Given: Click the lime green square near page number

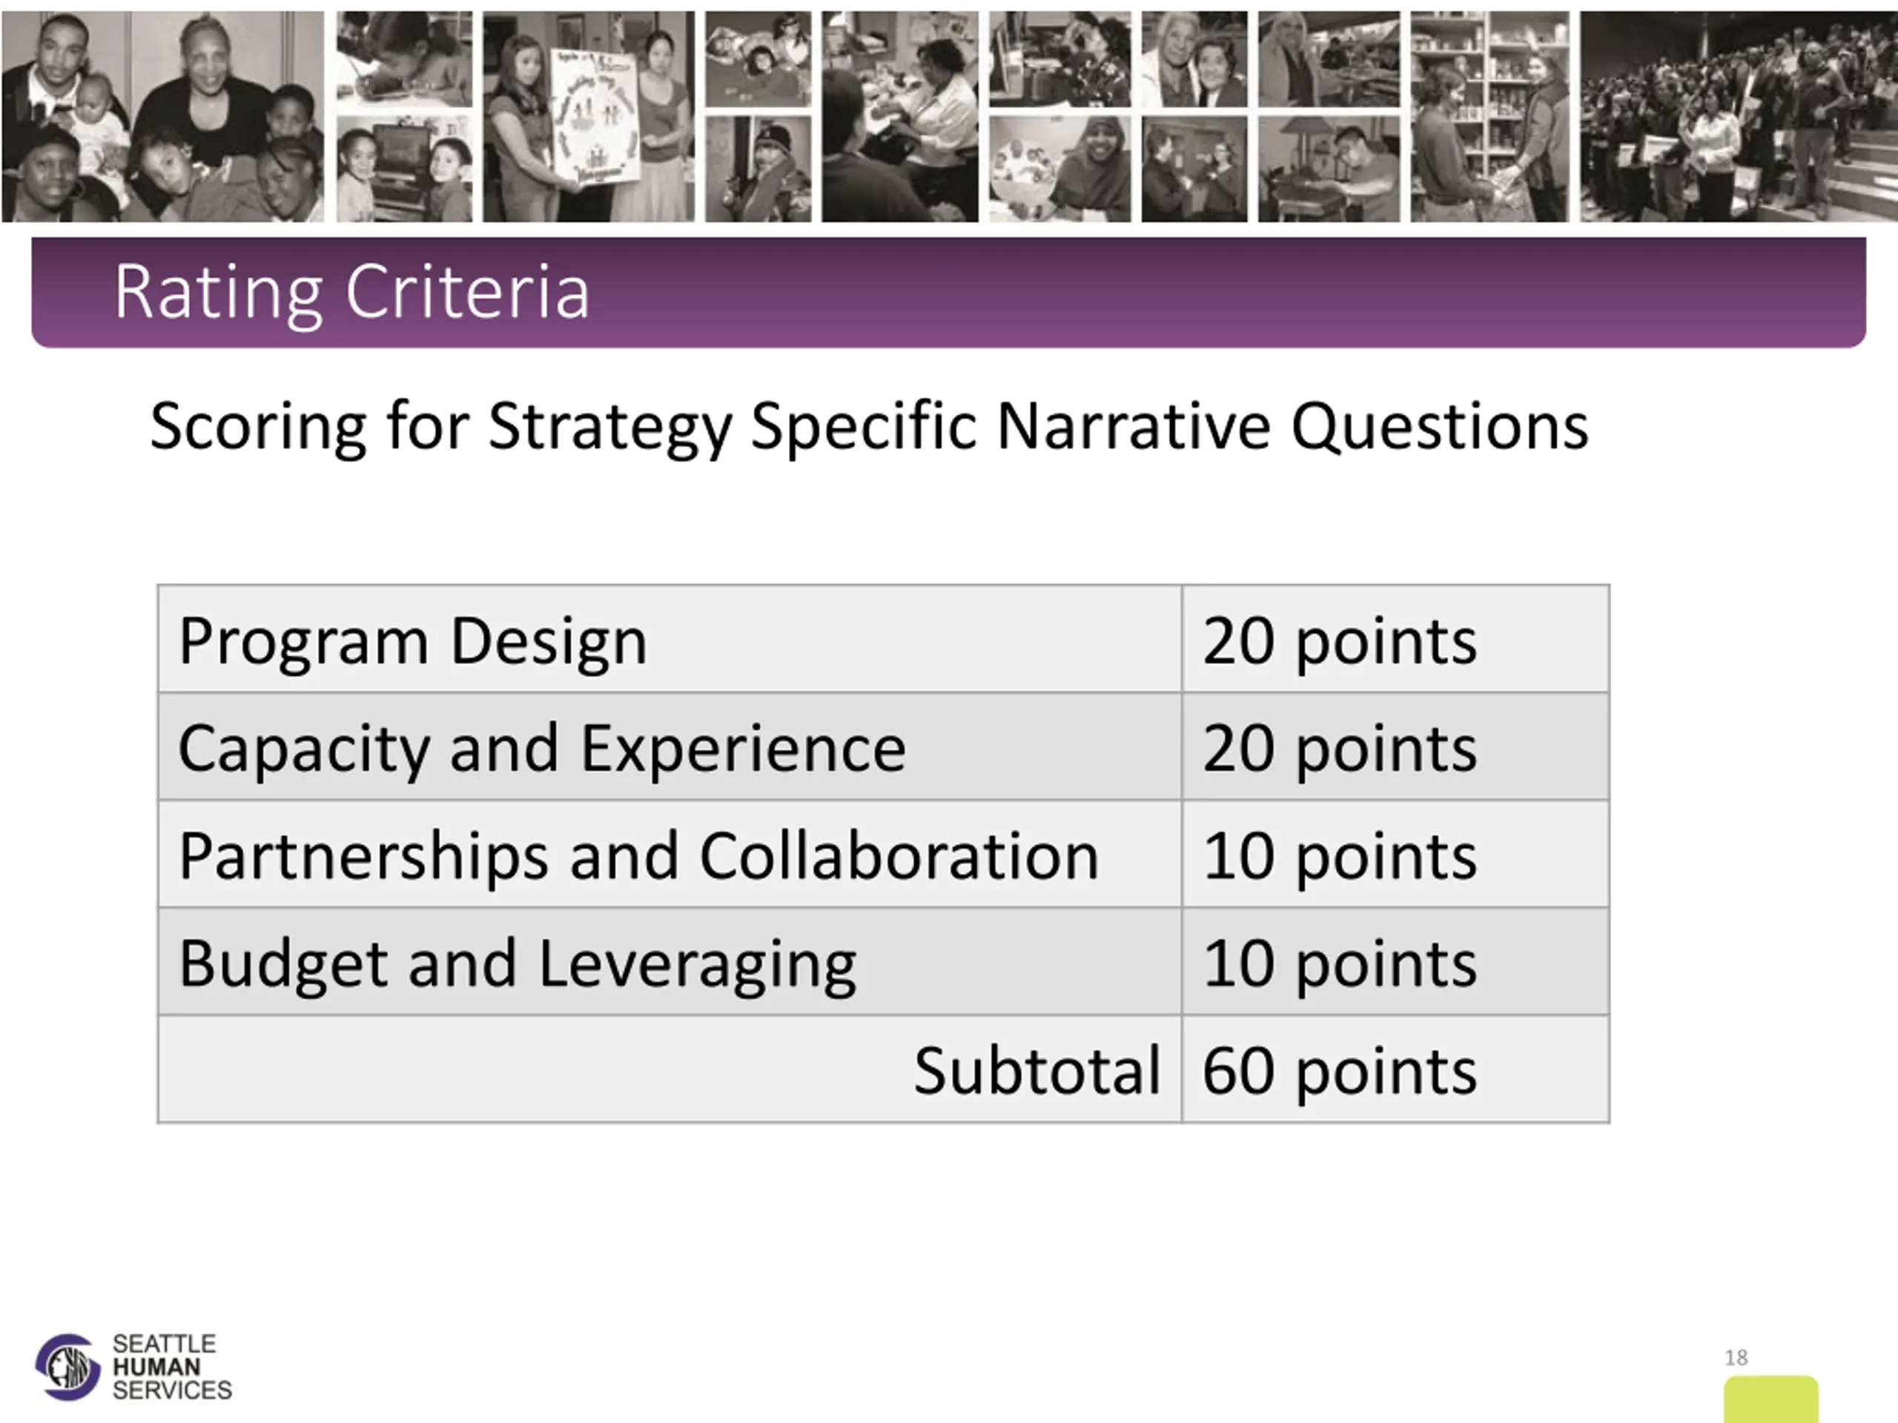Looking at the screenshot, I should [1771, 1399].
